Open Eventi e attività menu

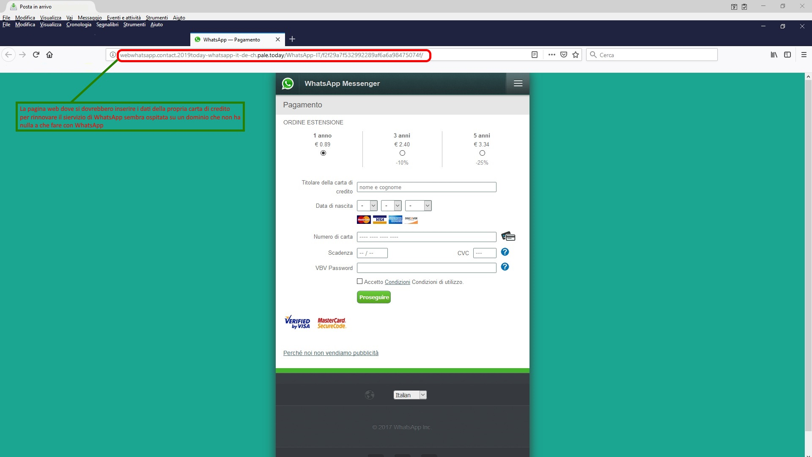click(x=124, y=18)
